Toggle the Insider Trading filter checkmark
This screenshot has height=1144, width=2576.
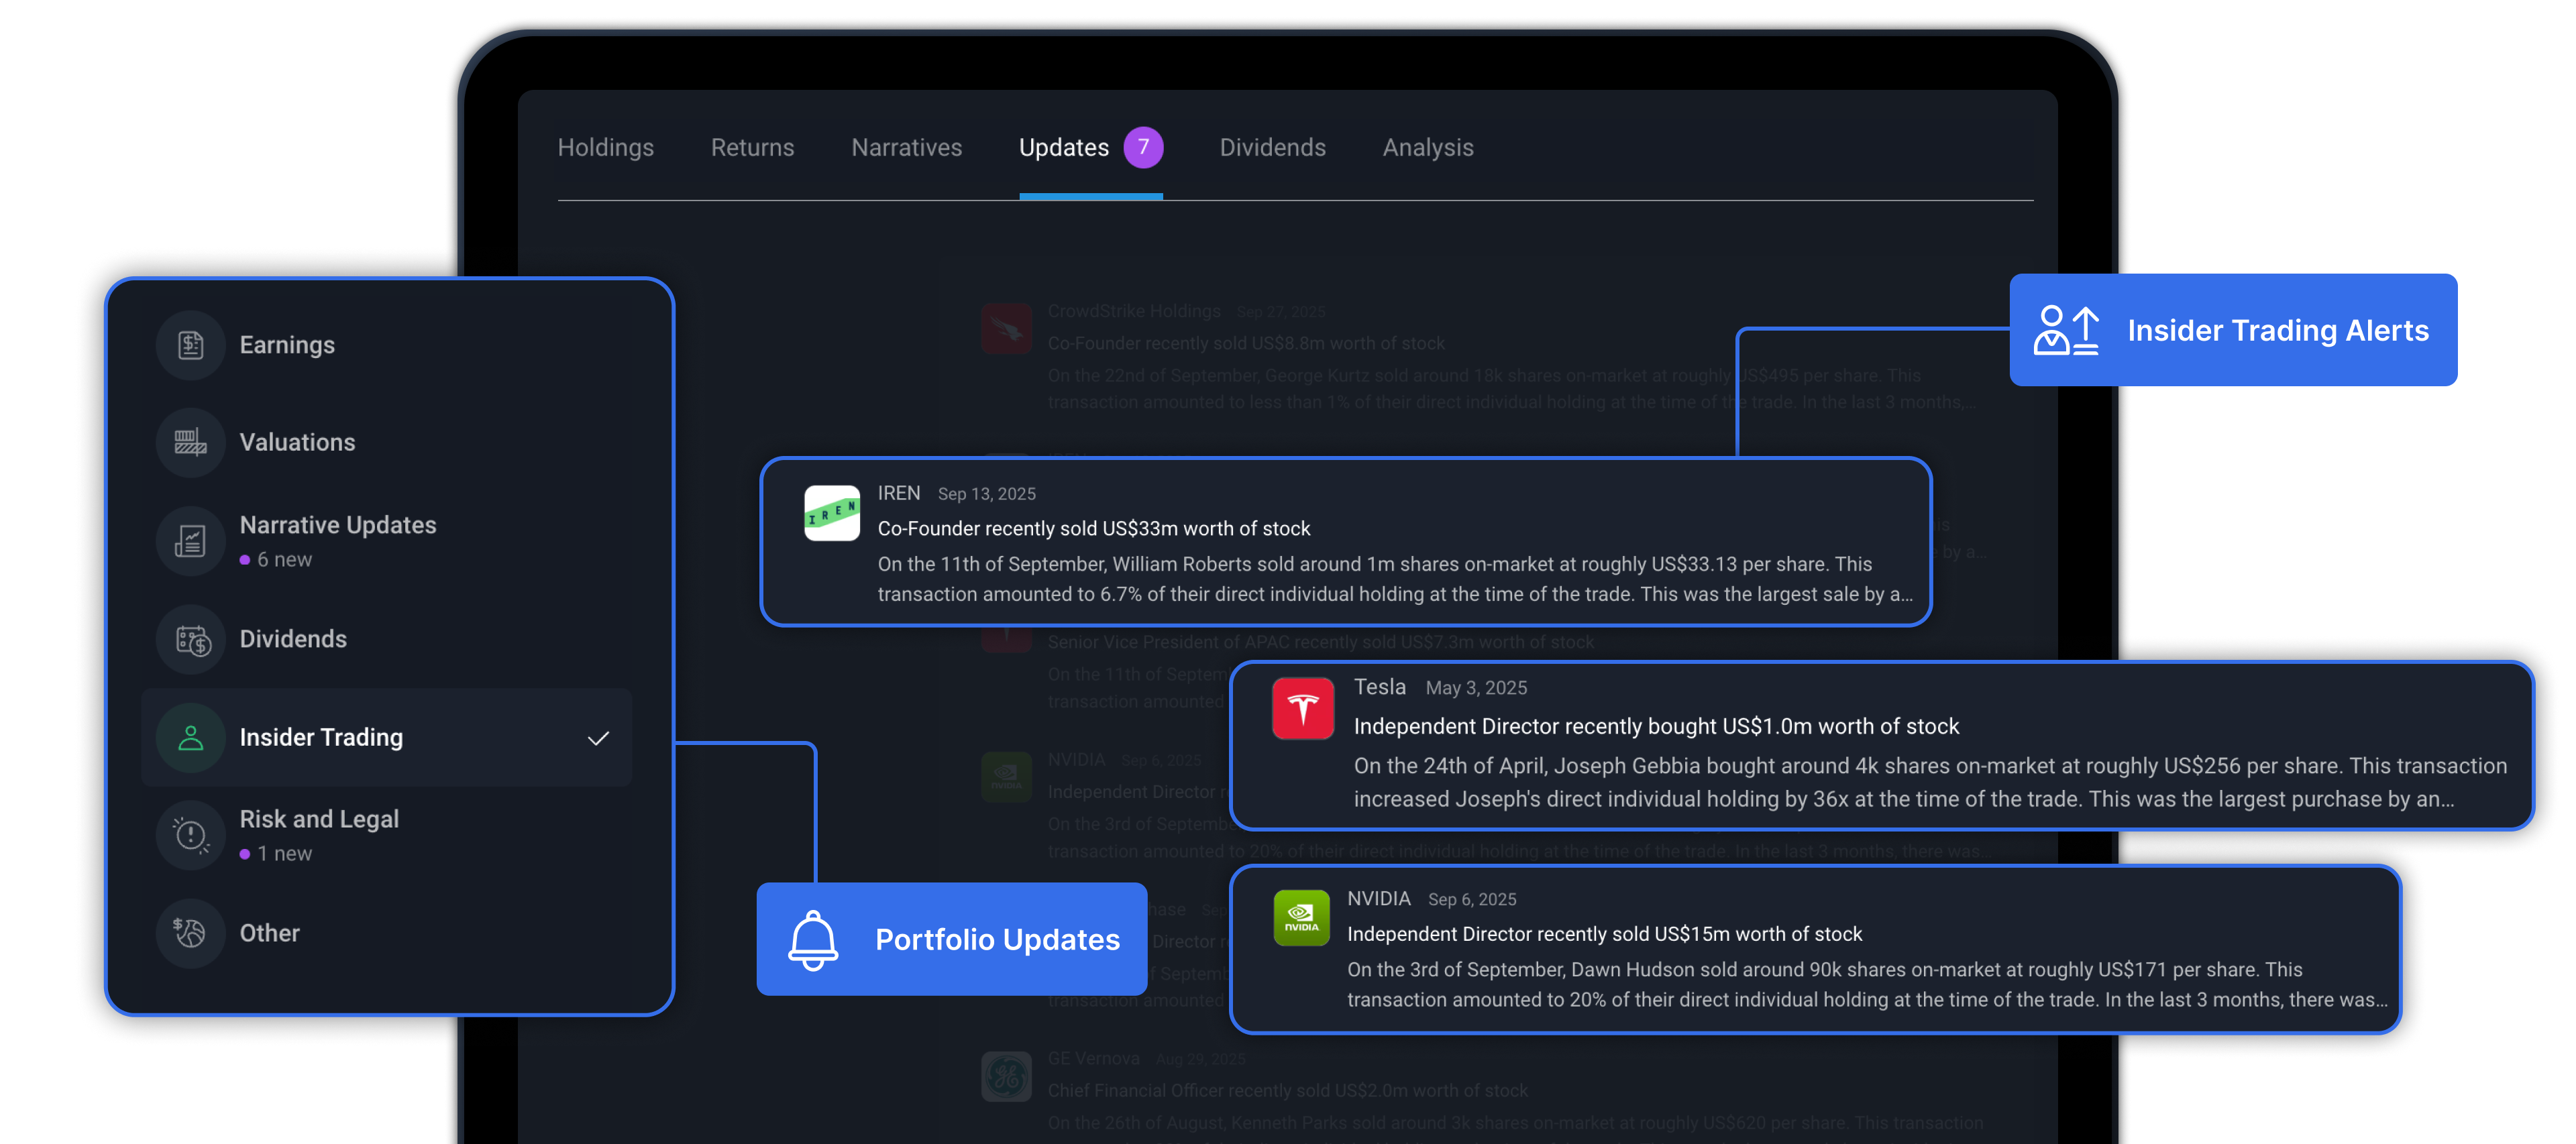click(598, 738)
